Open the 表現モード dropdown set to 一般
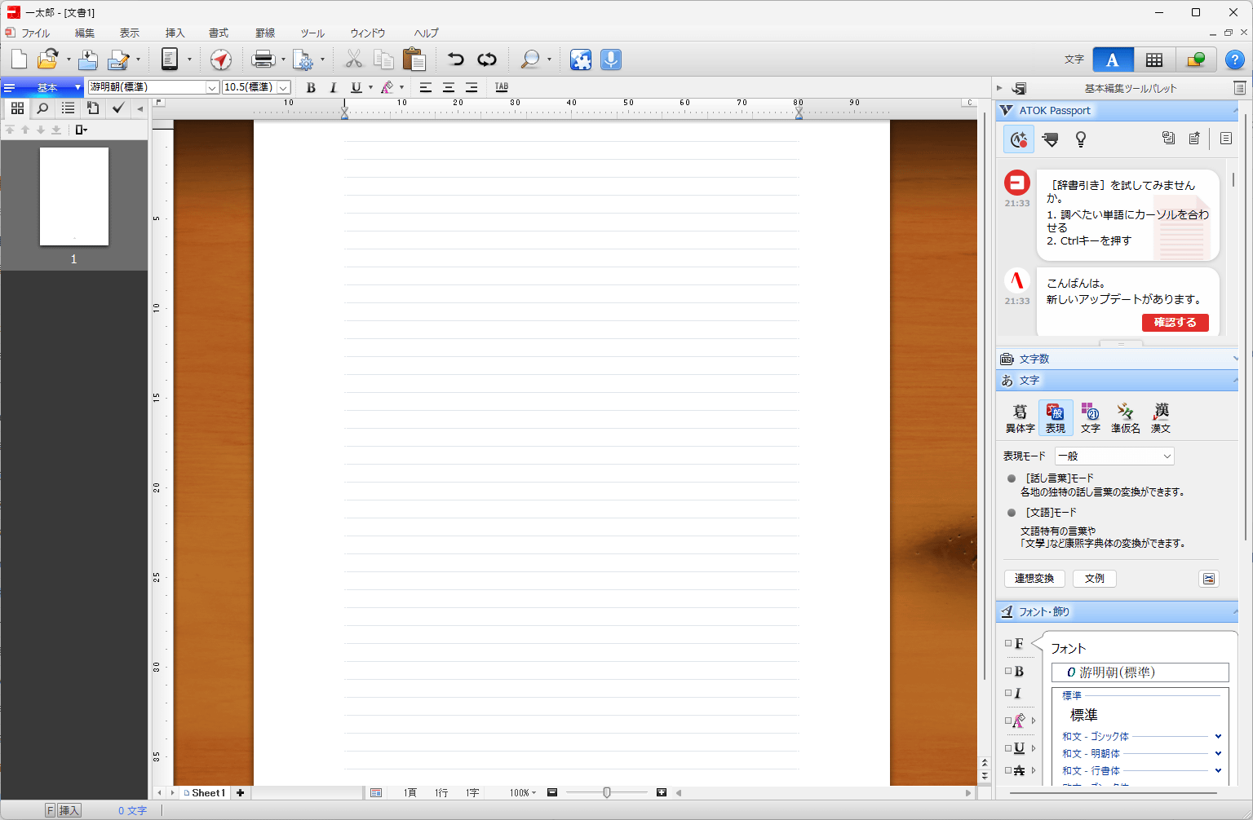 pos(1114,456)
